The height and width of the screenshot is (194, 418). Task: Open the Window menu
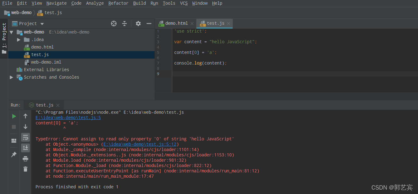(x=200, y=3)
